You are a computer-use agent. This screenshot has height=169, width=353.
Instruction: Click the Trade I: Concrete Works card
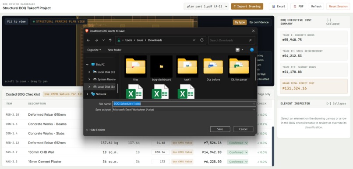point(314,38)
